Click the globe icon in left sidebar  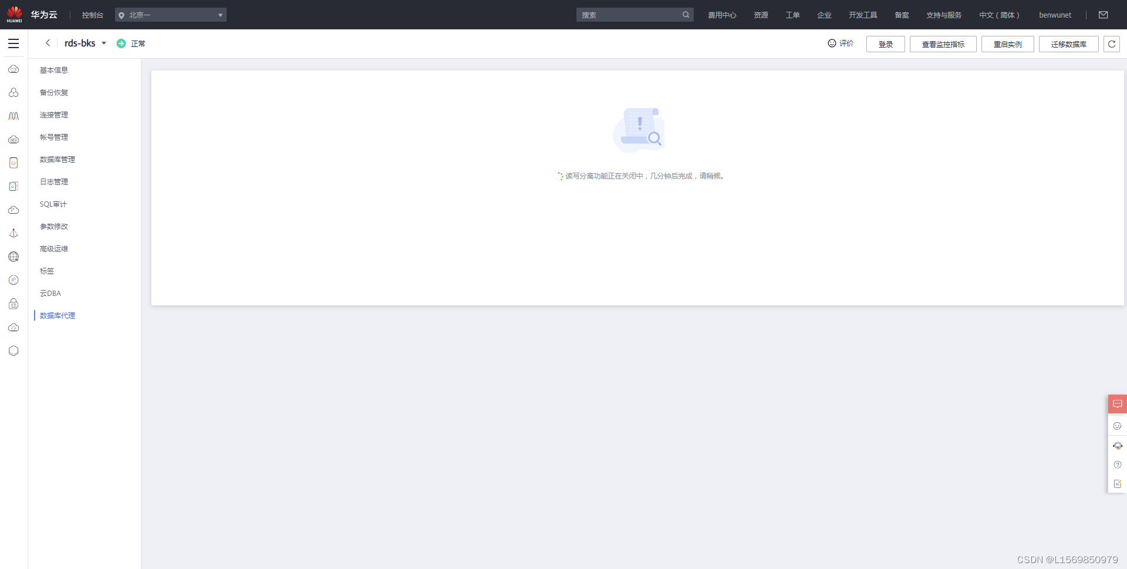14,257
